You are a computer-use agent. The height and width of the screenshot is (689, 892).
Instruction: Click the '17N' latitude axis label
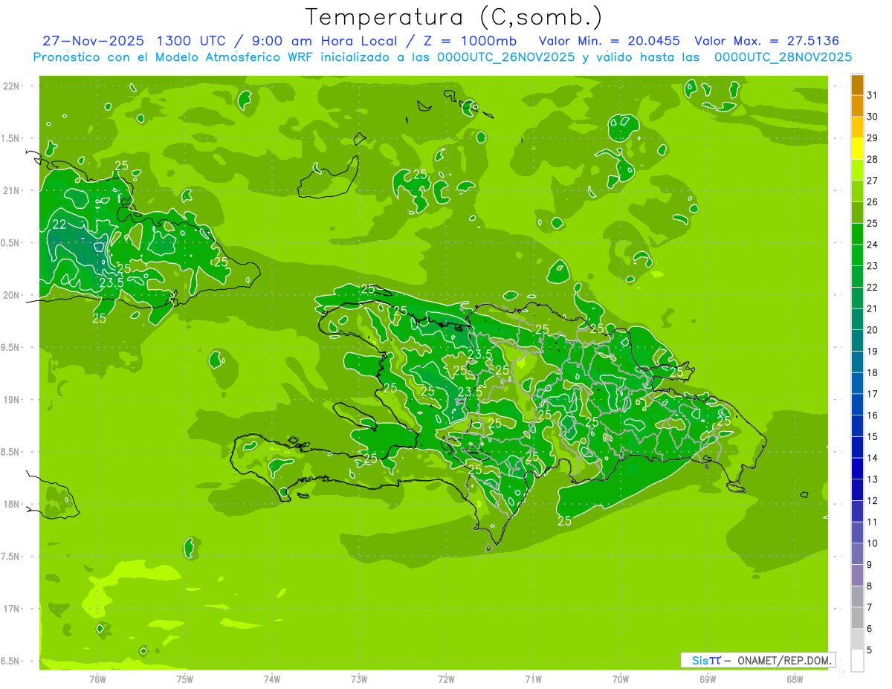pos(11,609)
